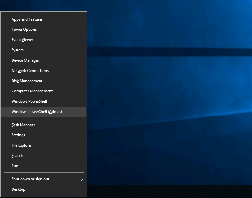Start Windows PowerShell without admin

[x=44, y=101]
